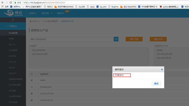This screenshot has height=106, width=189.
Task: Click the 操作提示 dialog title
Action: pyautogui.click(x=119, y=69)
